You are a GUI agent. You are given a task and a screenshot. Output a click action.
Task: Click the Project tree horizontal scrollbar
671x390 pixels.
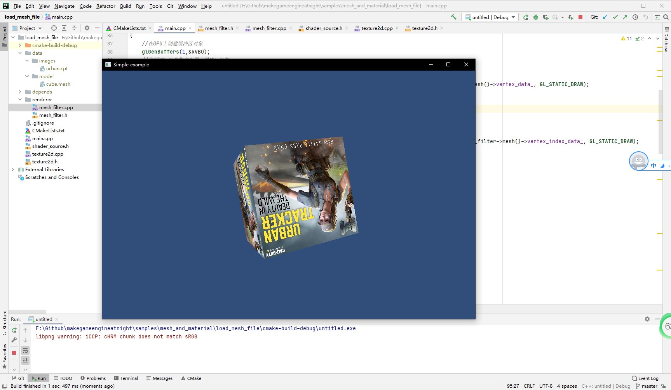point(28,312)
